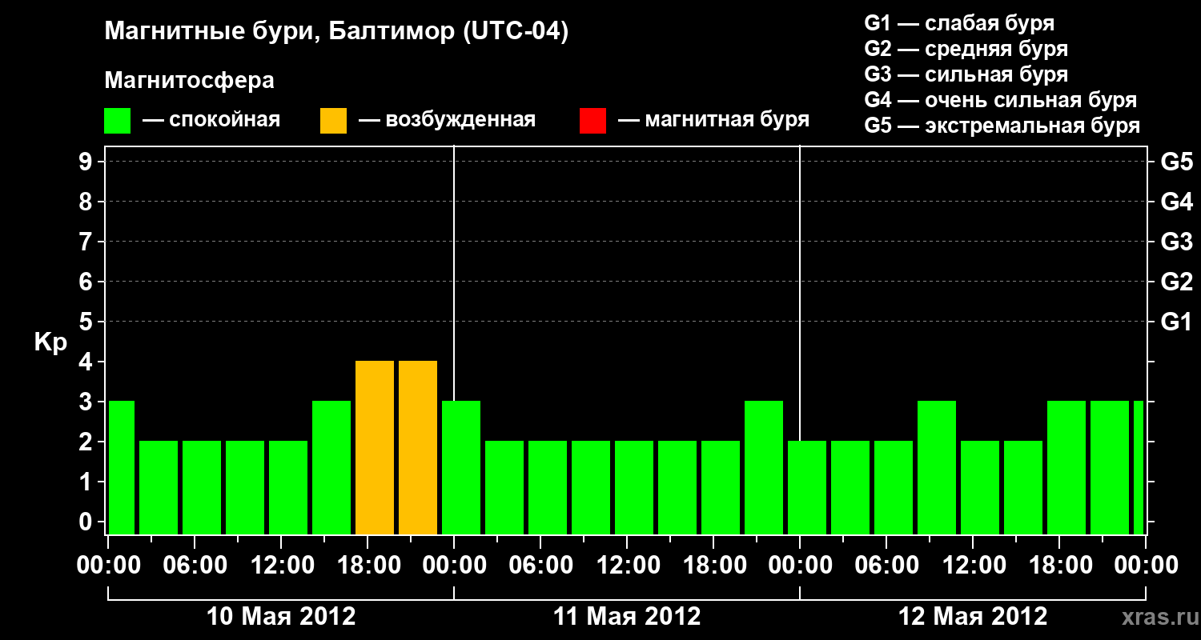The image size is (1201, 640).
Task: Click 'G2 — средняя буря' description
Action: (x=966, y=48)
